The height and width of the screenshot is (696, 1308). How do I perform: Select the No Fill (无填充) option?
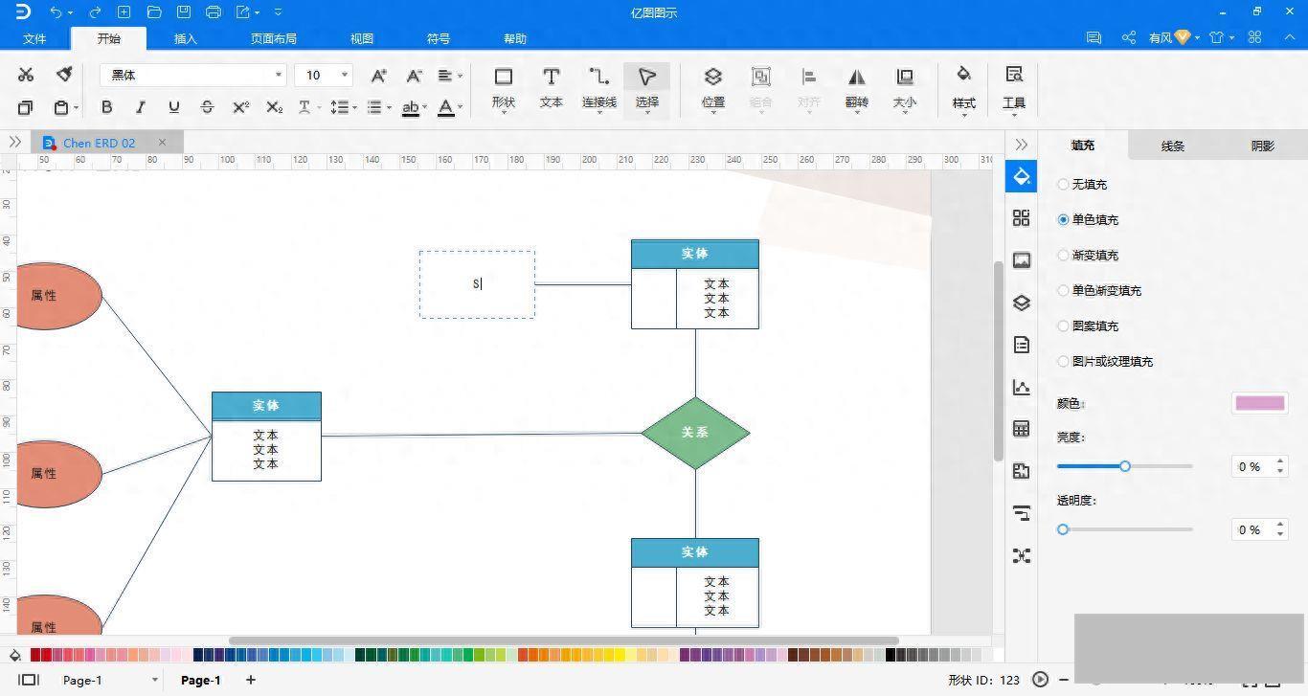[x=1082, y=184]
